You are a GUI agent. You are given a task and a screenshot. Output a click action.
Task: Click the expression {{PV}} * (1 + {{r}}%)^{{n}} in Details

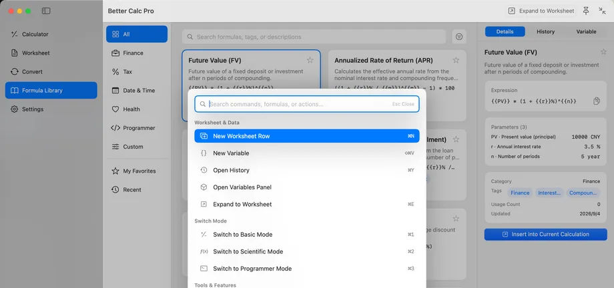534,101
